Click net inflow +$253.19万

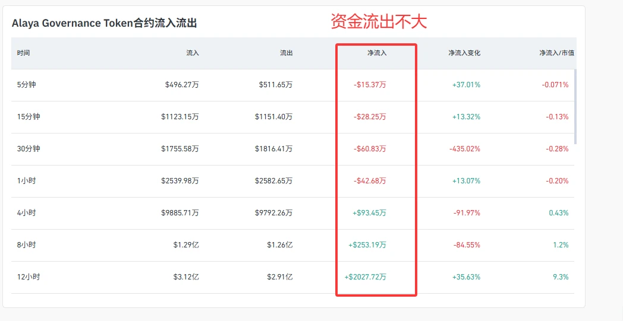point(367,245)
